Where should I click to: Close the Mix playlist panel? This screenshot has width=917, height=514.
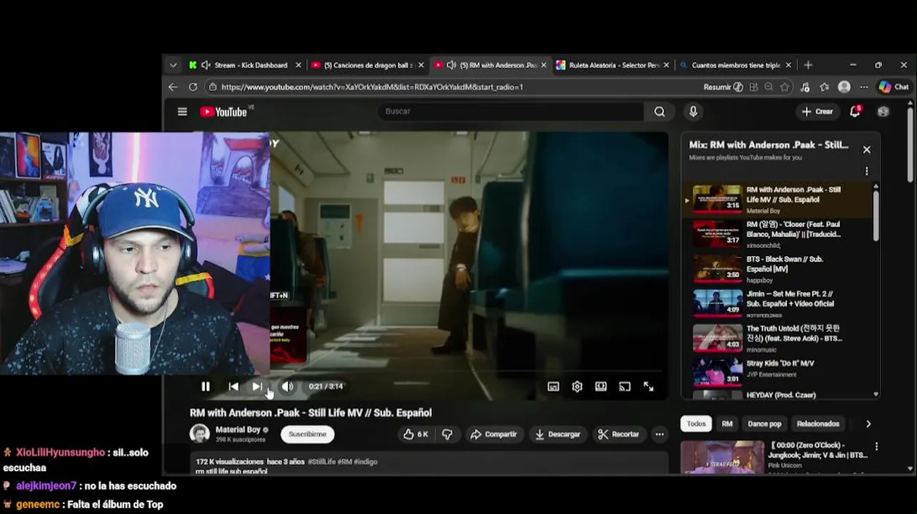click(x=866, y=149)
